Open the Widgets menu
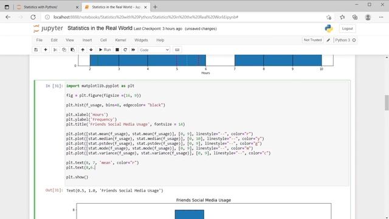This screenshot has height=219, width=389. coord(141,40)
